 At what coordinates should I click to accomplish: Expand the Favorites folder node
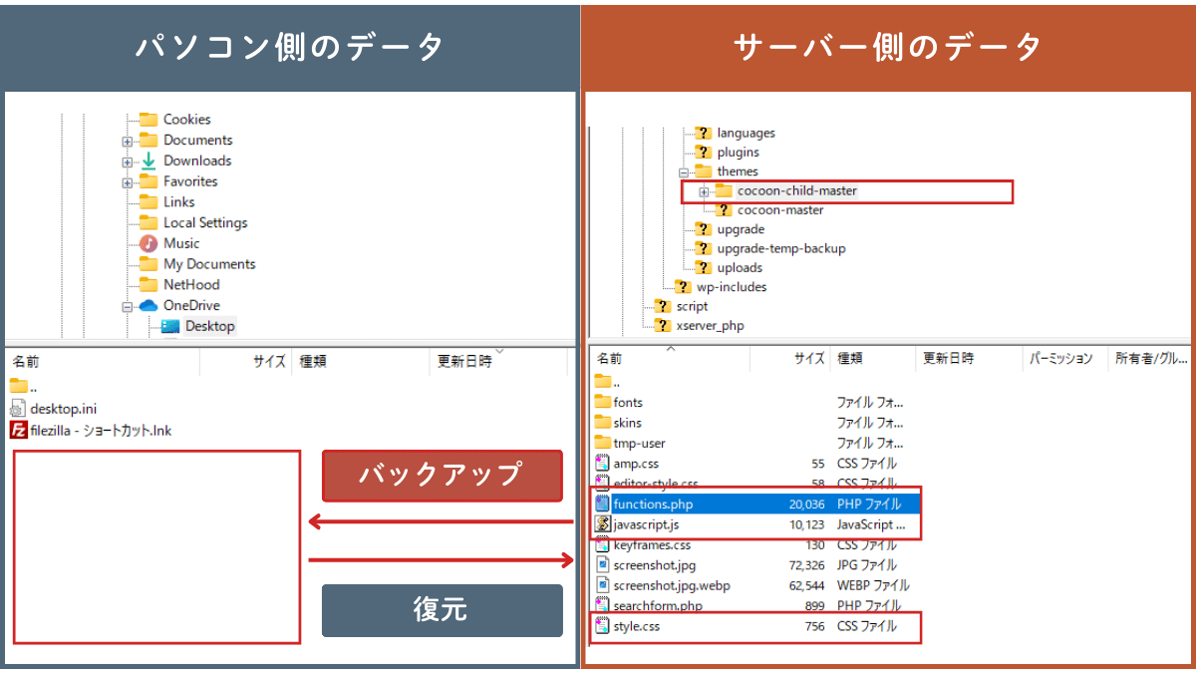point(128,182)
